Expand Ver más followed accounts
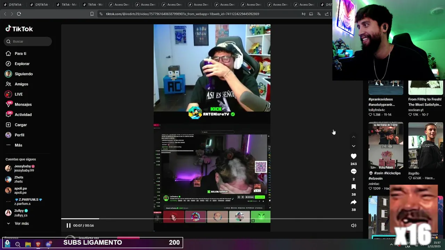 [x=17, y=224]
